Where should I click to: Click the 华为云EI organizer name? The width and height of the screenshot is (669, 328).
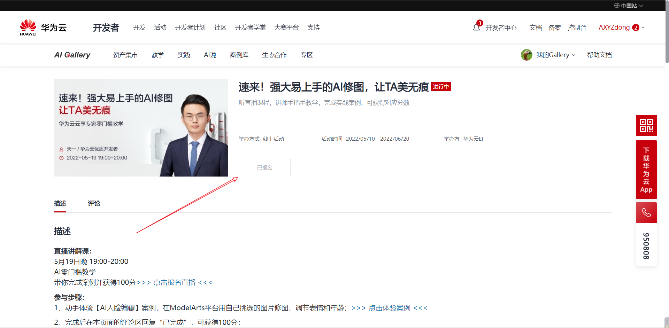(x=473, y=139)
